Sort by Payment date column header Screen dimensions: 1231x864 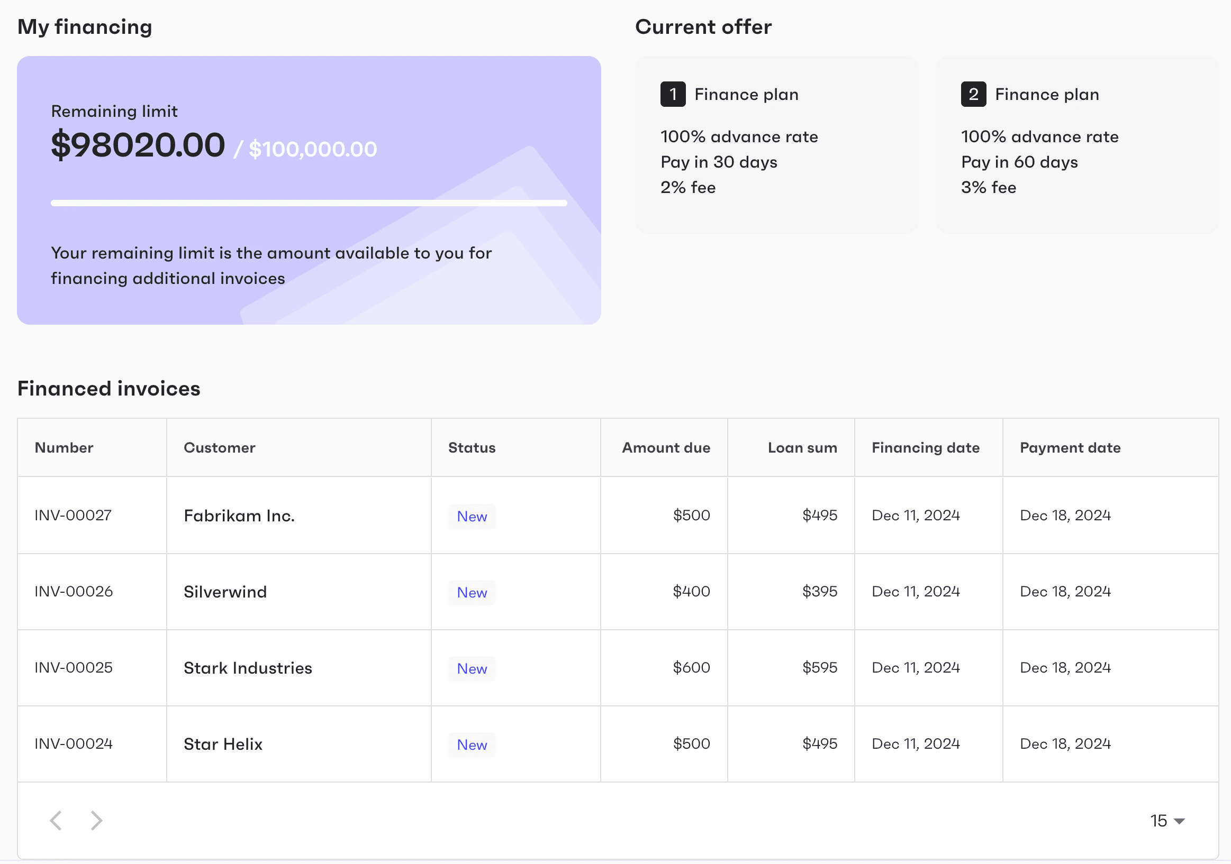[1070, 448]
